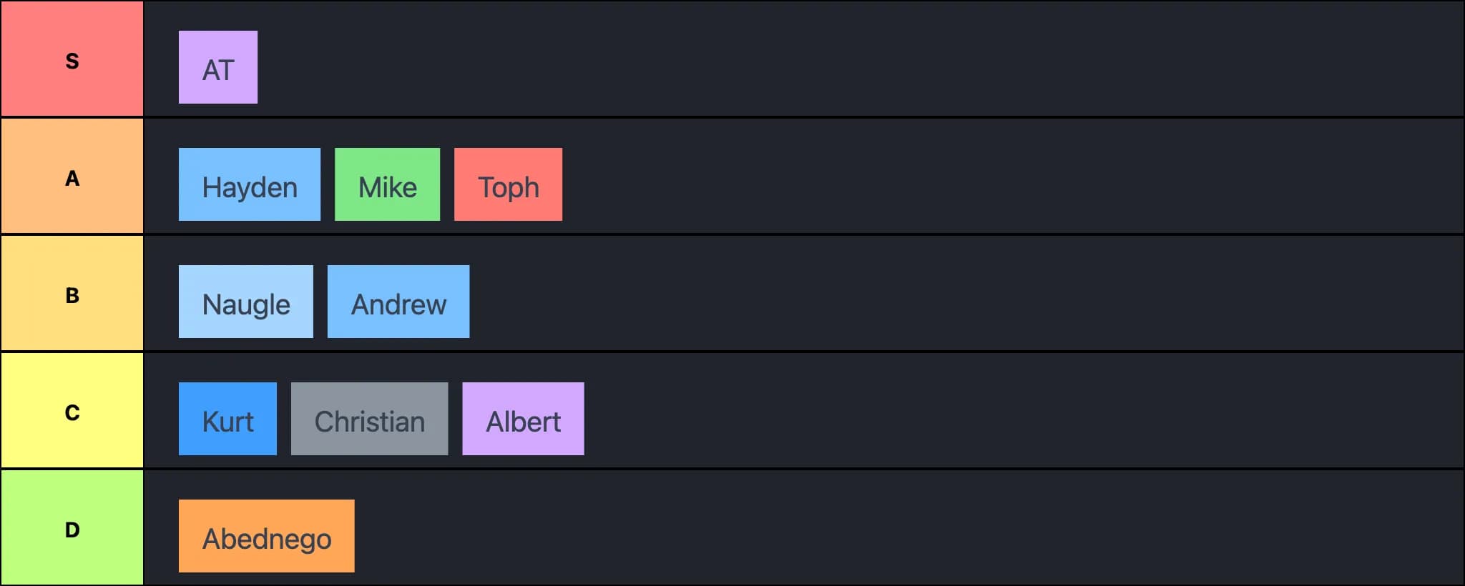The width and height of the screenshot is (1465, 586).
Task: Select the AT tile in S tier
Action: 218,67
